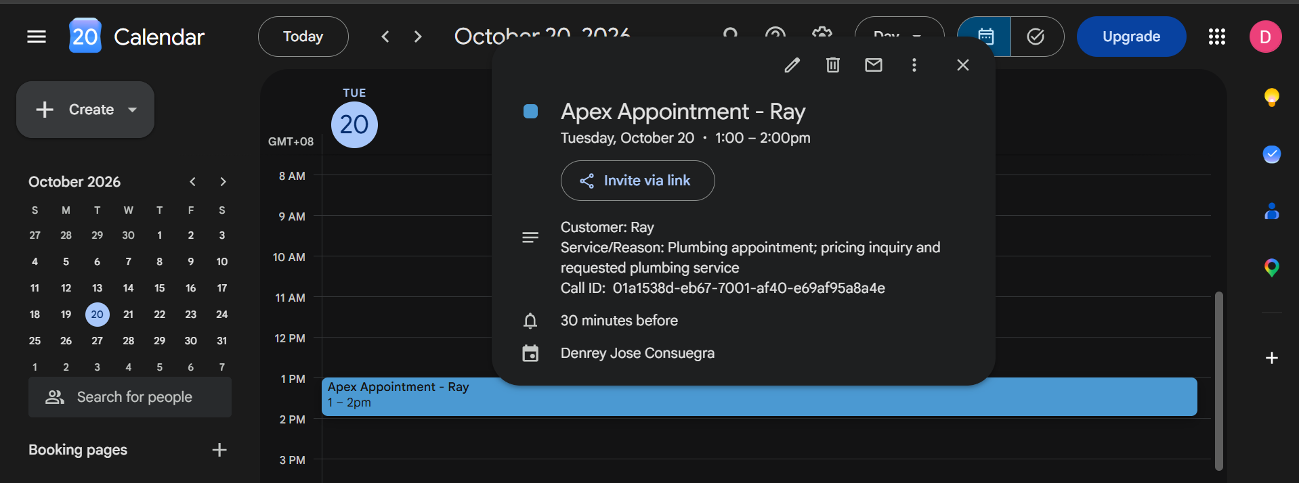Open Apex Appointment - Ray event block

tap(759, 396)
